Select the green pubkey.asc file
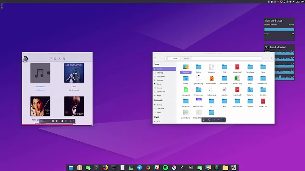The width and height of the screenshot is (305, 171). pos(186,90)
